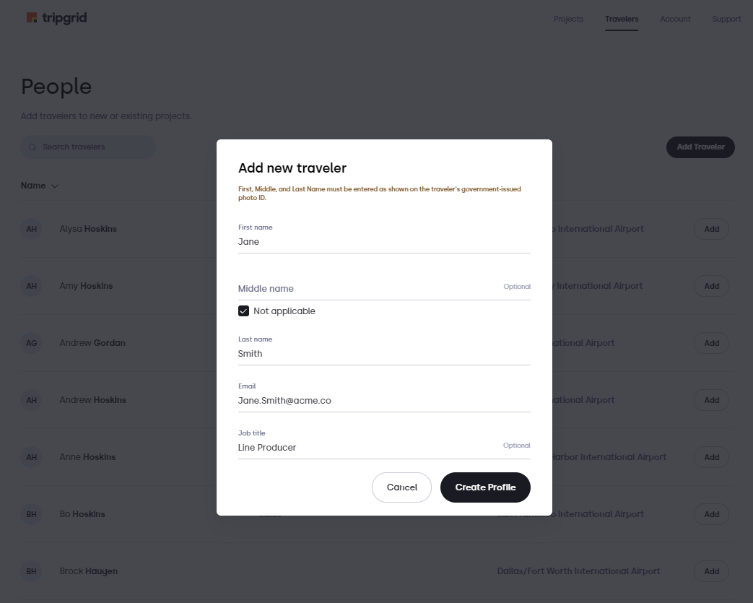Open the Support page
This screenshot has width=753, height=603.
(726, 19)
